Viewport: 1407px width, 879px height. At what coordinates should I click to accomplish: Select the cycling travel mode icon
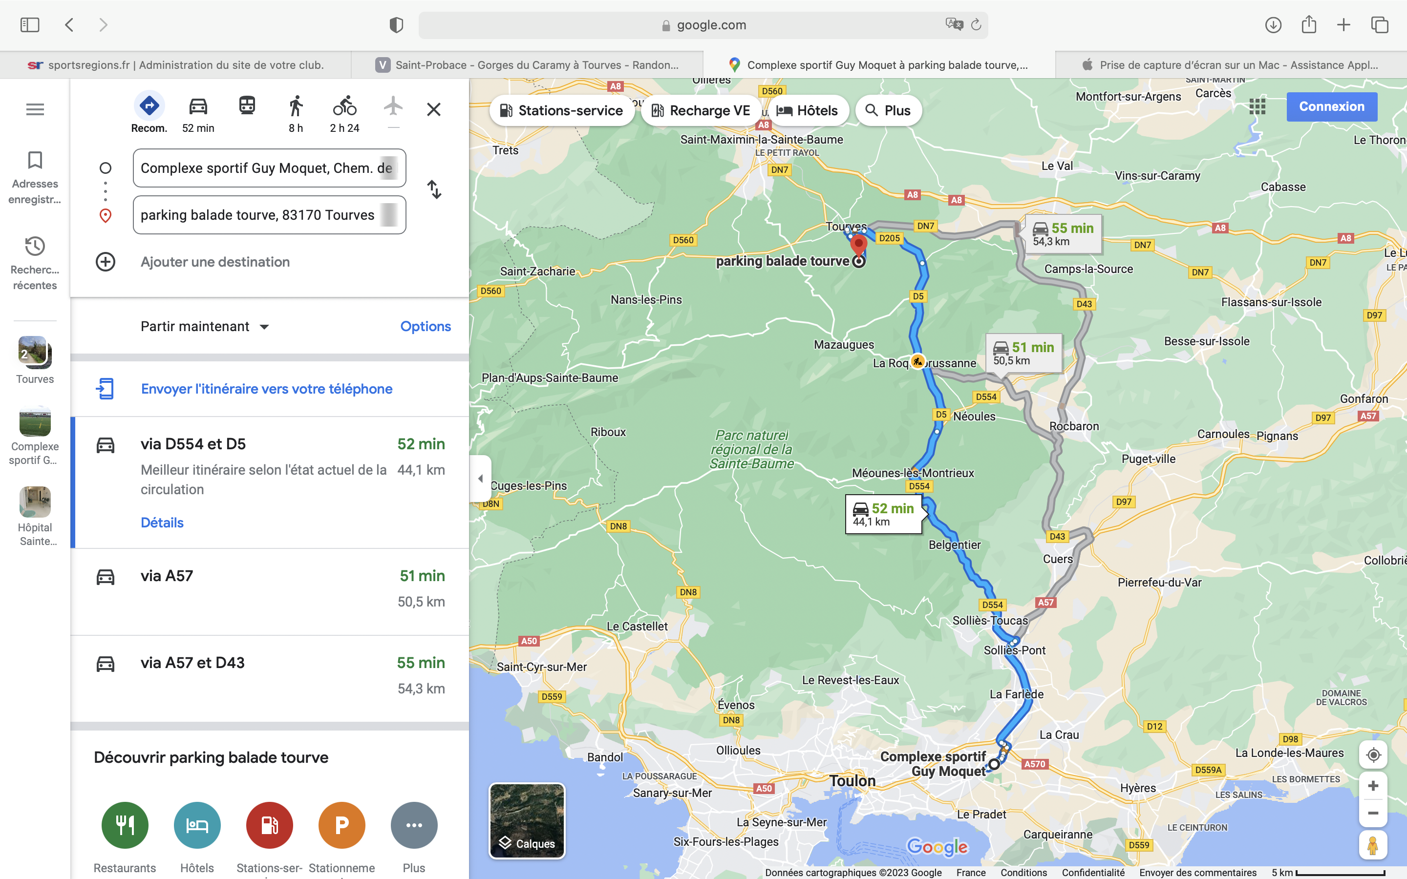[345, 106]
